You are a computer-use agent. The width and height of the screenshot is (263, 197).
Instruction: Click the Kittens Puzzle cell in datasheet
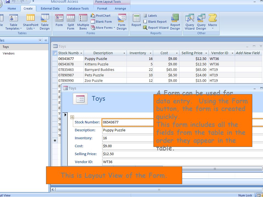105,64
